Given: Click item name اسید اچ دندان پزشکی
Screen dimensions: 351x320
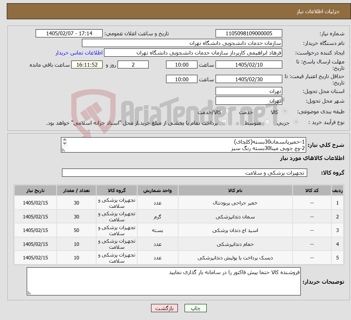Looking at the screenshot, I should coord(235,230).
